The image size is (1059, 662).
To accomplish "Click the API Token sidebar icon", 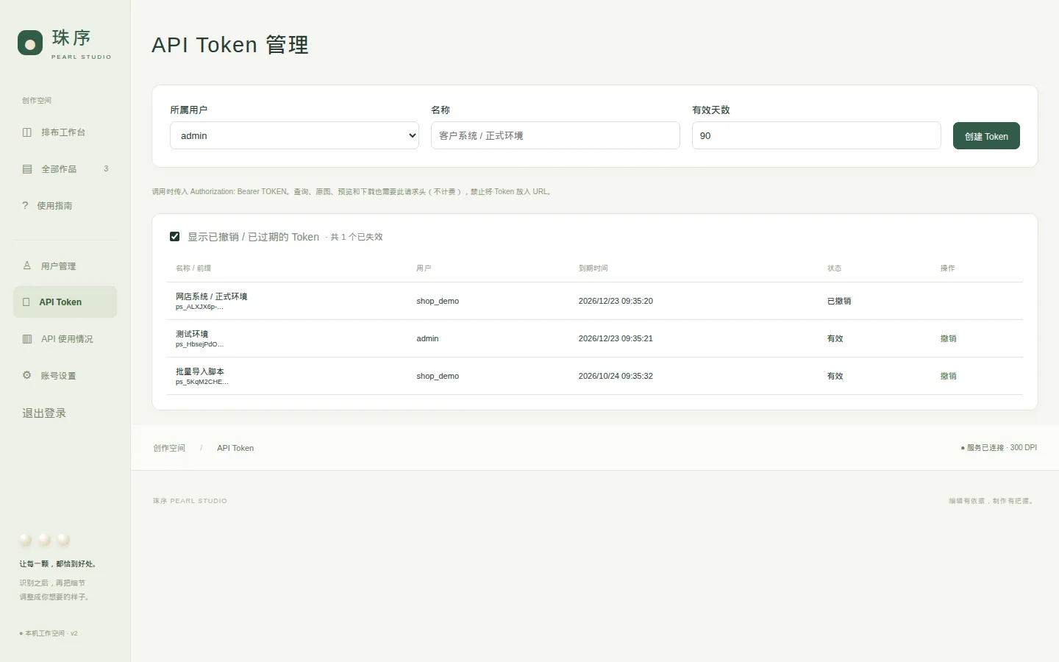I will [x=26, y=302].
